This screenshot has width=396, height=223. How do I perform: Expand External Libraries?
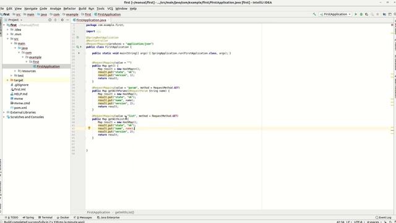4,112
